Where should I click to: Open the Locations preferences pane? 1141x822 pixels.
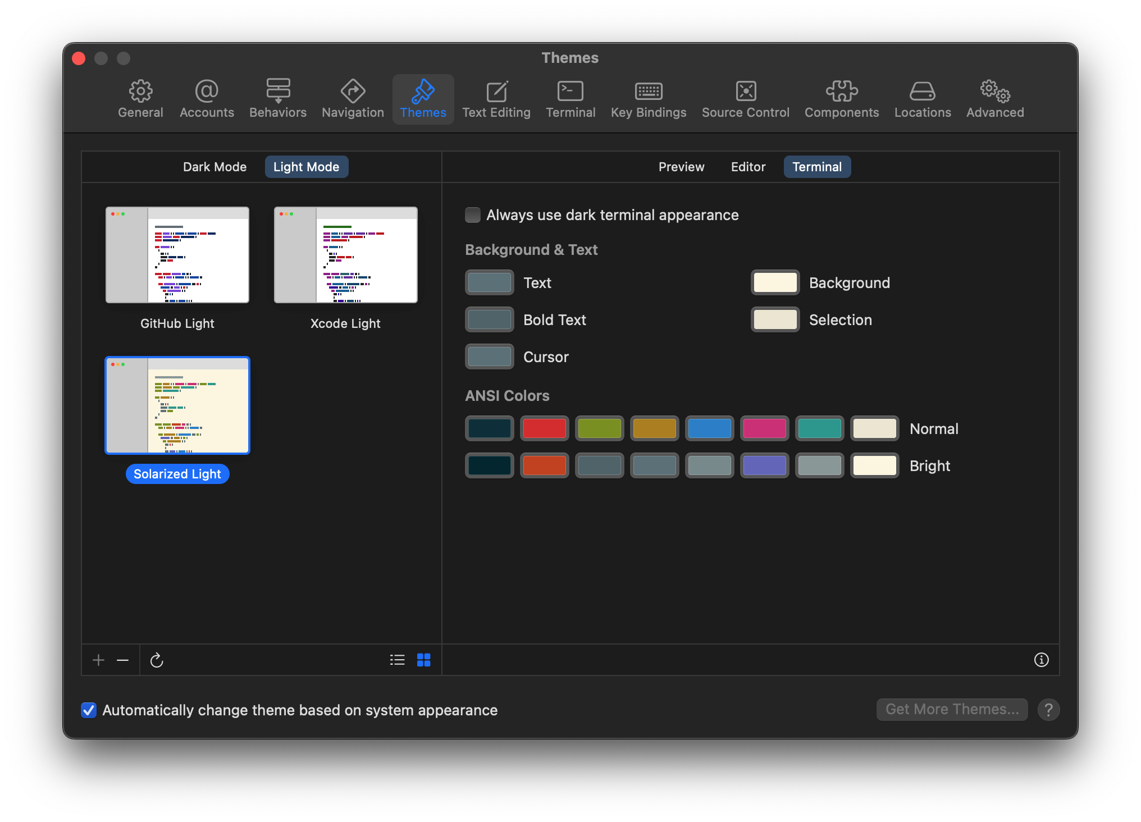pyautogui.click(x=923, y=99)
